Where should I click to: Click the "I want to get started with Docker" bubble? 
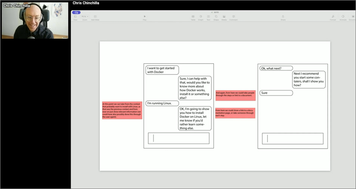click(x=162, y=70)
